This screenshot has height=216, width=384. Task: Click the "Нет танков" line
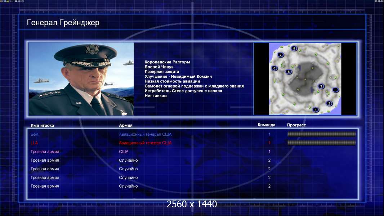(156, 96)
